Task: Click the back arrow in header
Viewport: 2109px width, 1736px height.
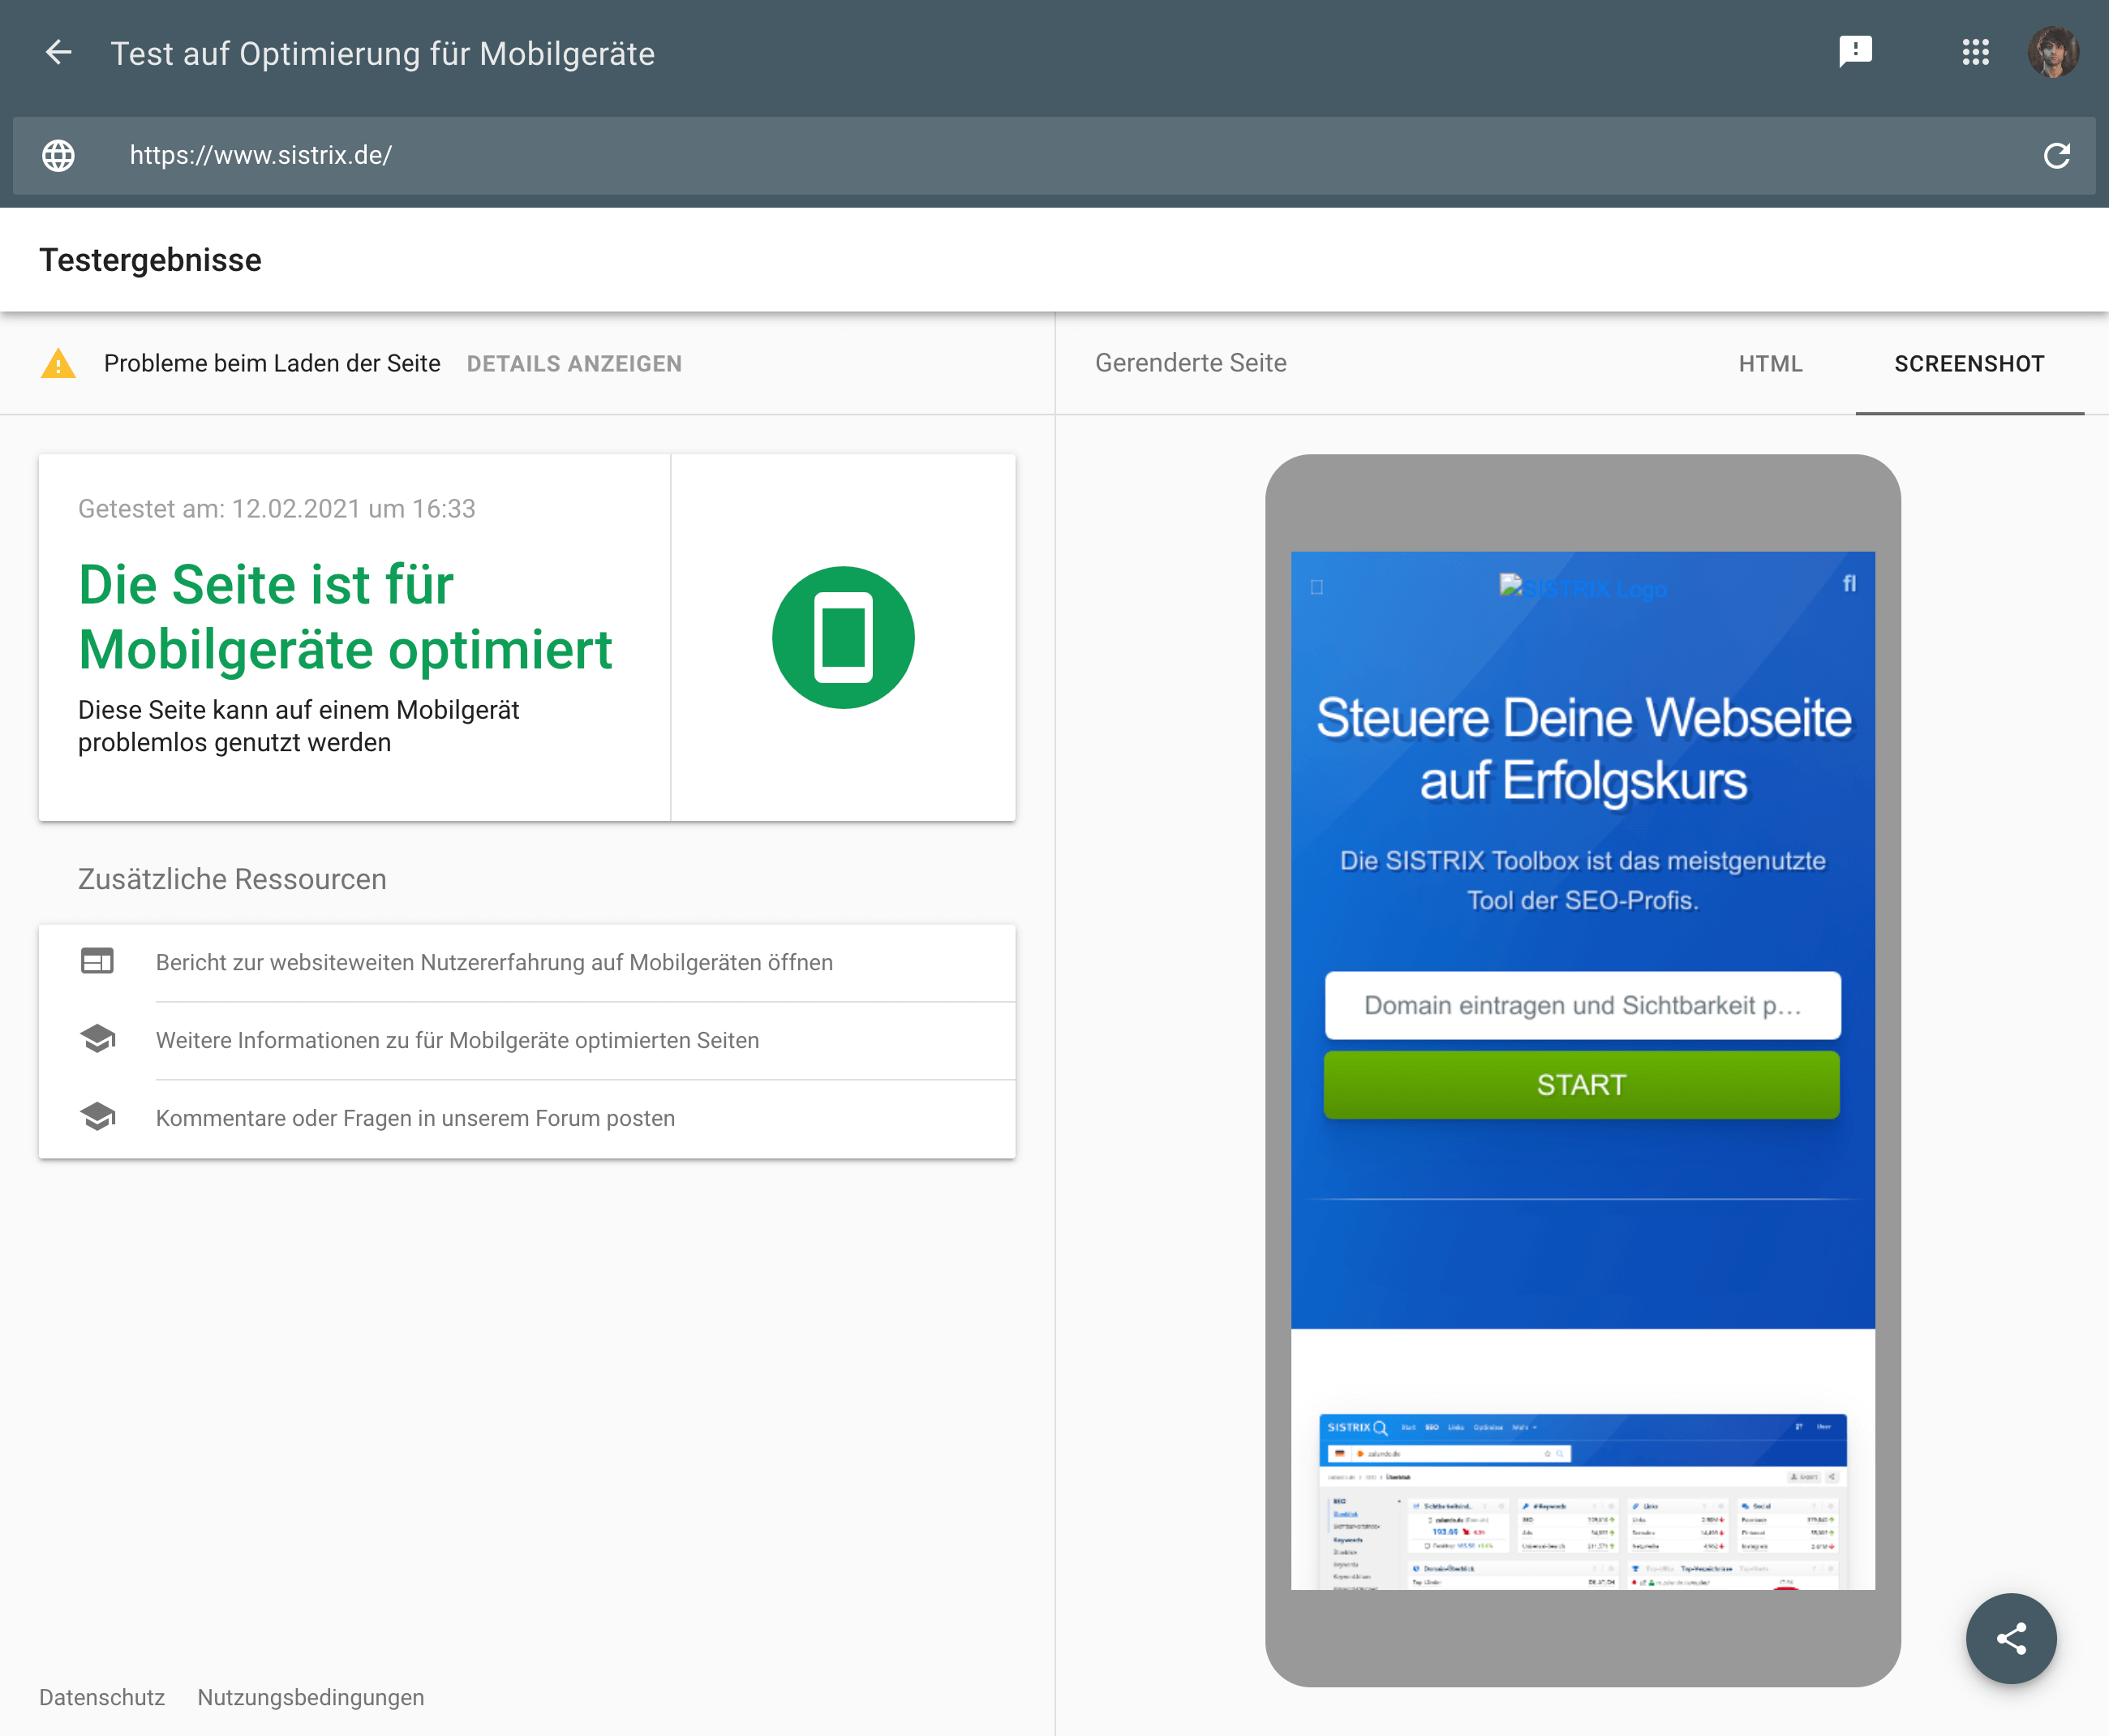Action: pyautogui.click(x=59, y=53)
